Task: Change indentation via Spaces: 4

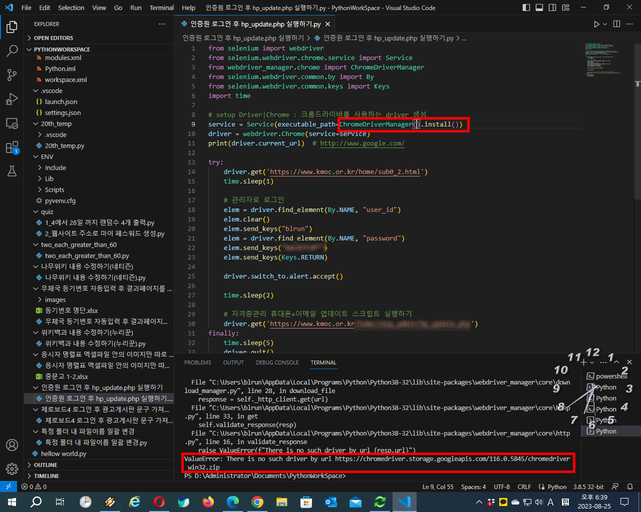Action: pos(473,486)
